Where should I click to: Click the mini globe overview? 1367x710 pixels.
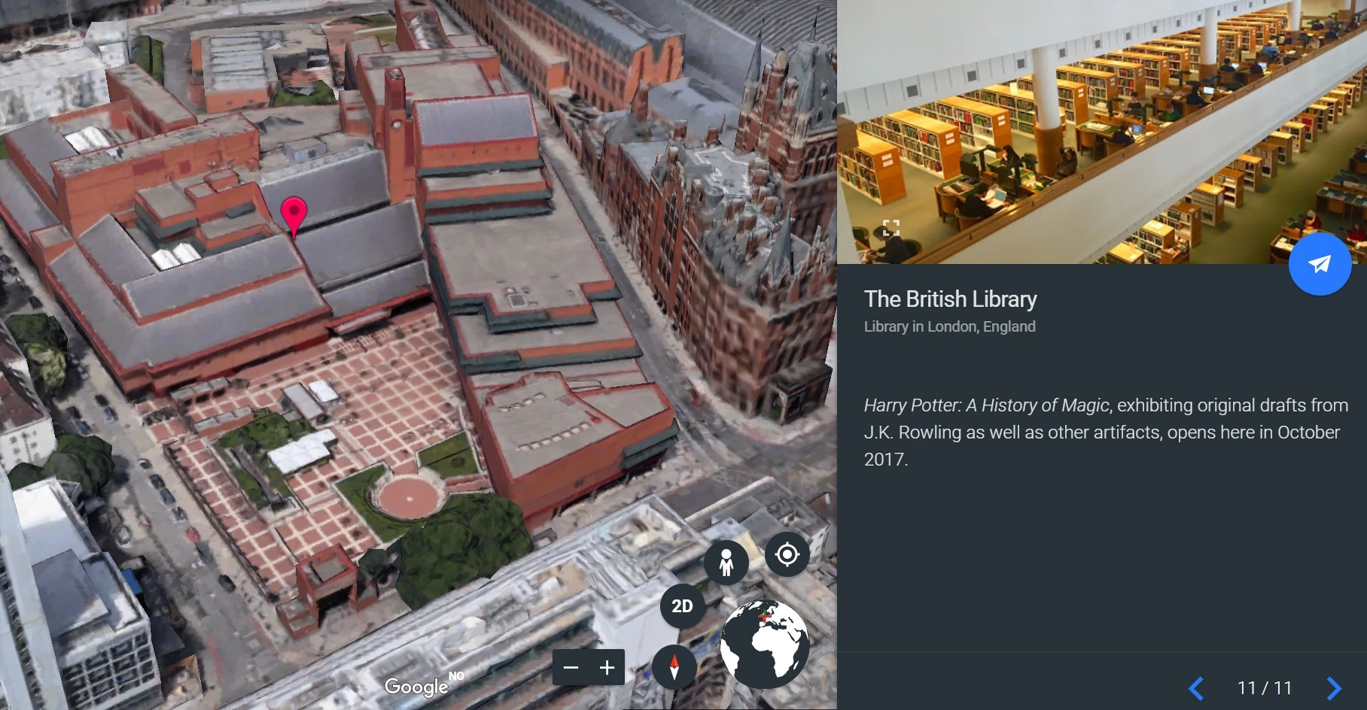click(764, 645)
